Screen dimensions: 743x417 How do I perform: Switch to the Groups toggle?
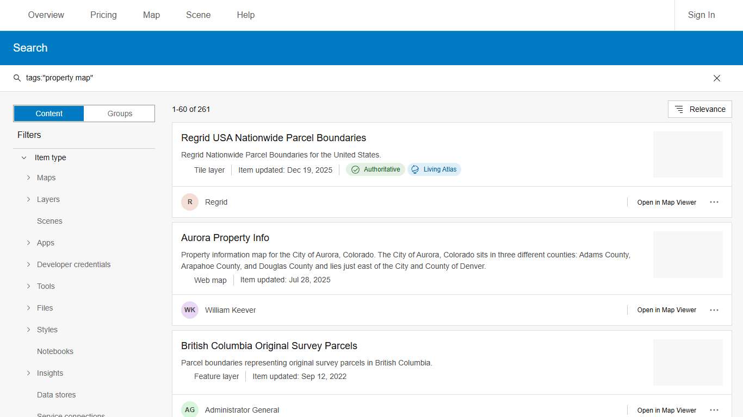(x=120, y=113)
